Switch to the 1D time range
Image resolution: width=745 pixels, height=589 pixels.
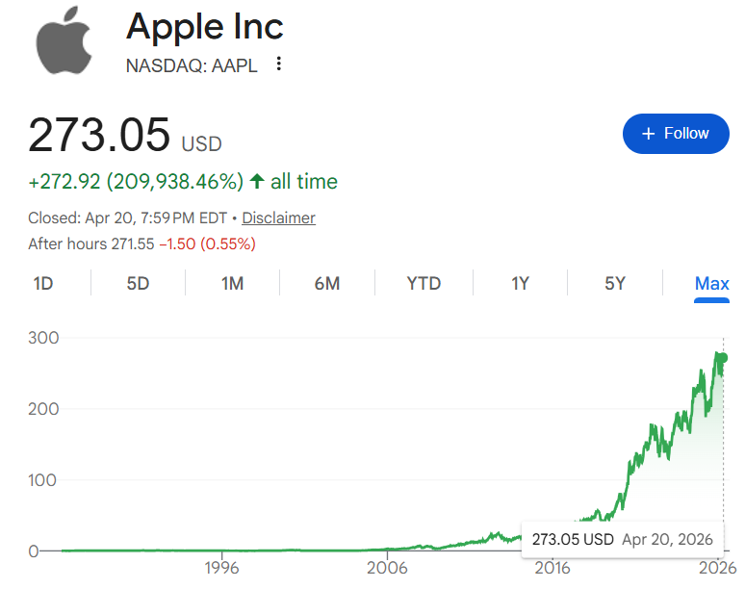pyautogui.click(x=43, y=283)
